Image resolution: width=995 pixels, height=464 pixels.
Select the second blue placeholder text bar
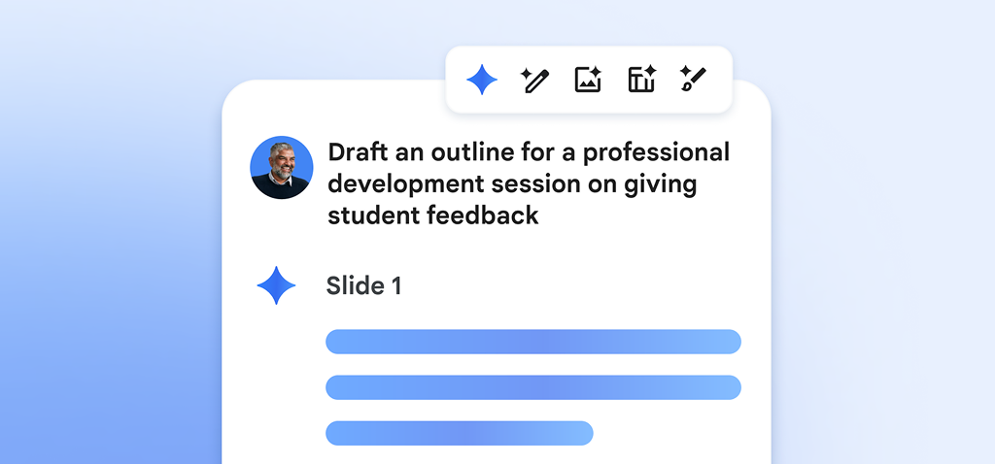[x=532, y=387]
